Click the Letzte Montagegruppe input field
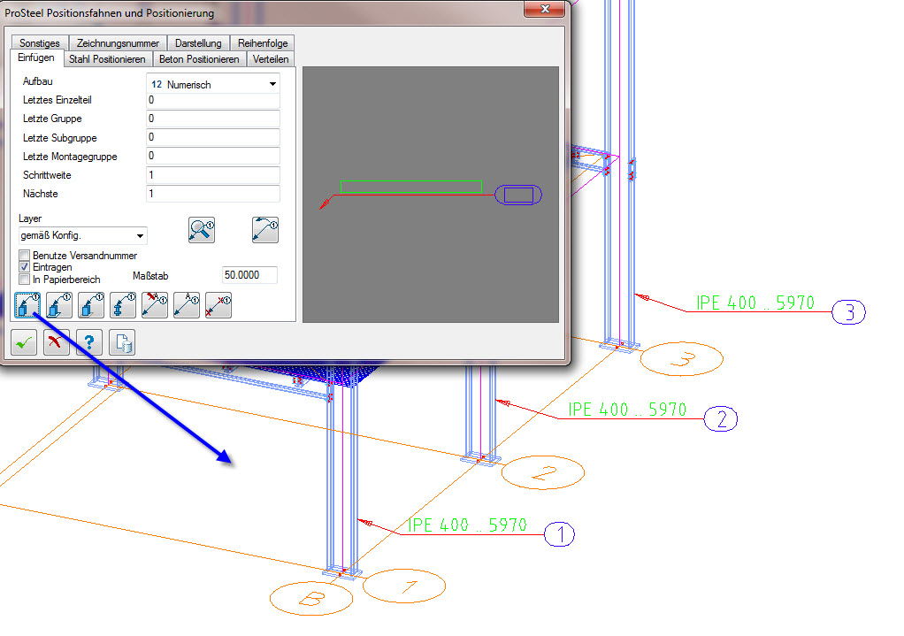This screenshot has height=636, width=904. [x=213, y=156]
